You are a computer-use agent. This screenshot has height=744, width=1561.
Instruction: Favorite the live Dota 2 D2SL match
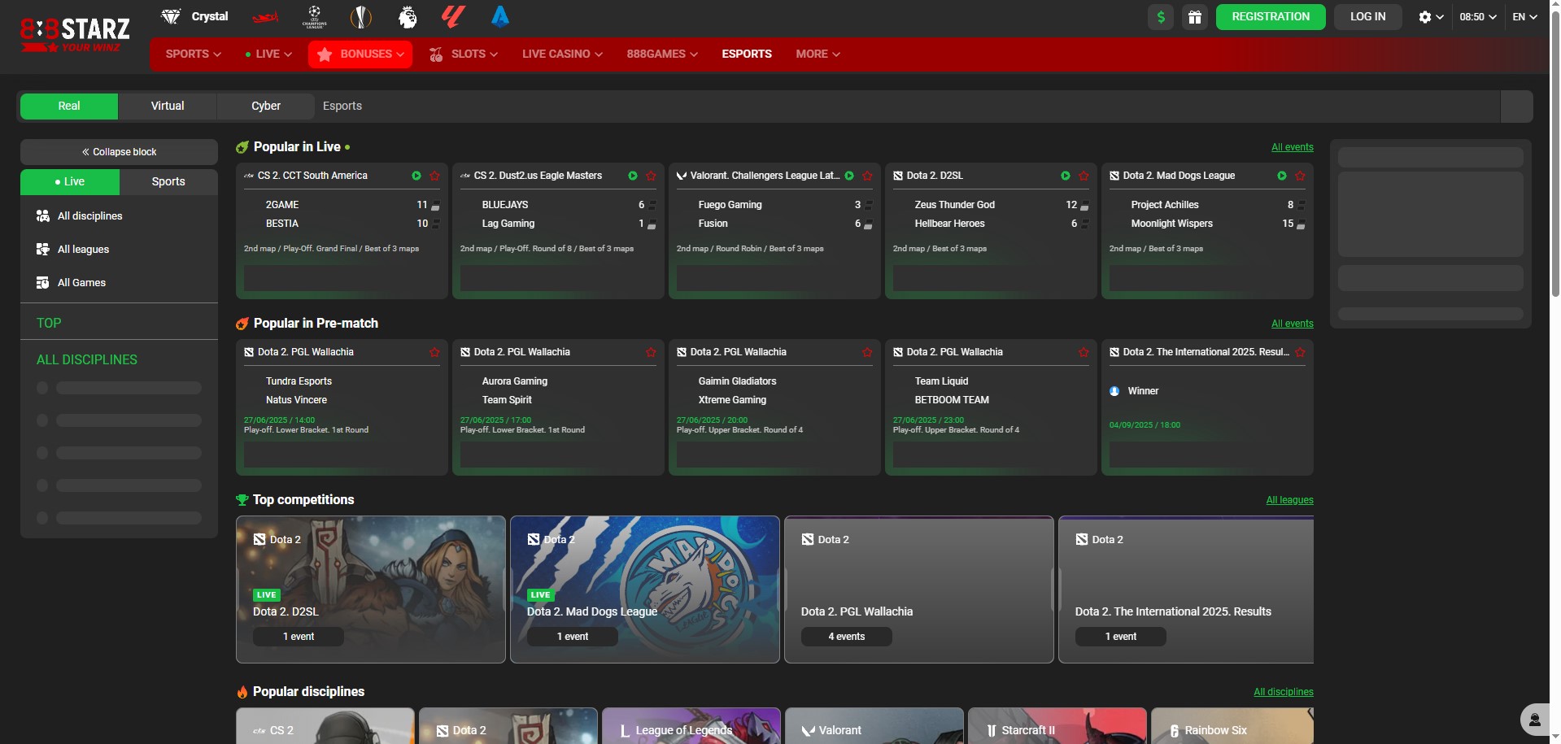(x=1084, y=176)
